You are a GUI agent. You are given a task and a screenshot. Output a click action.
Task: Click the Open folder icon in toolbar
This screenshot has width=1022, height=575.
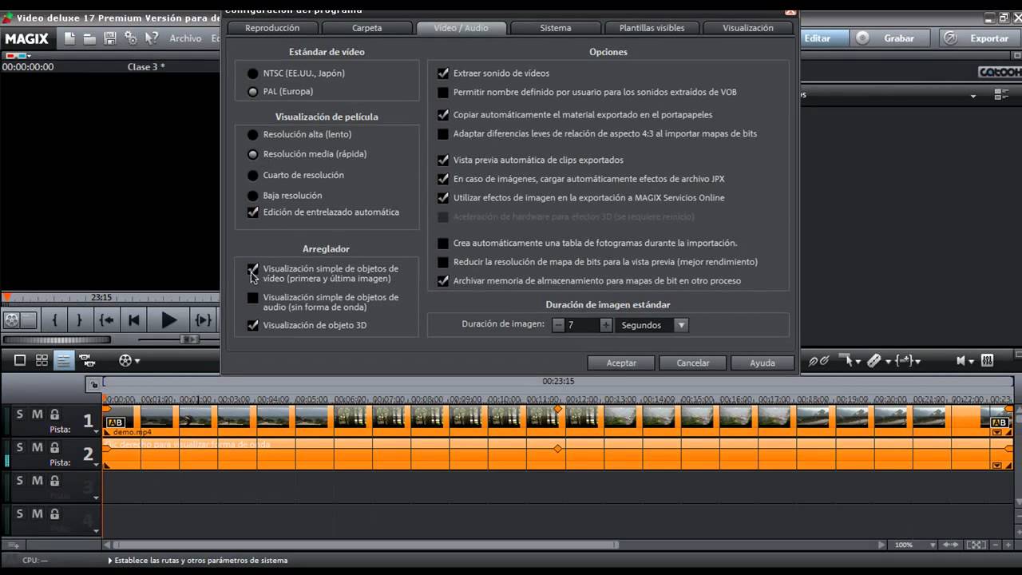90,38
